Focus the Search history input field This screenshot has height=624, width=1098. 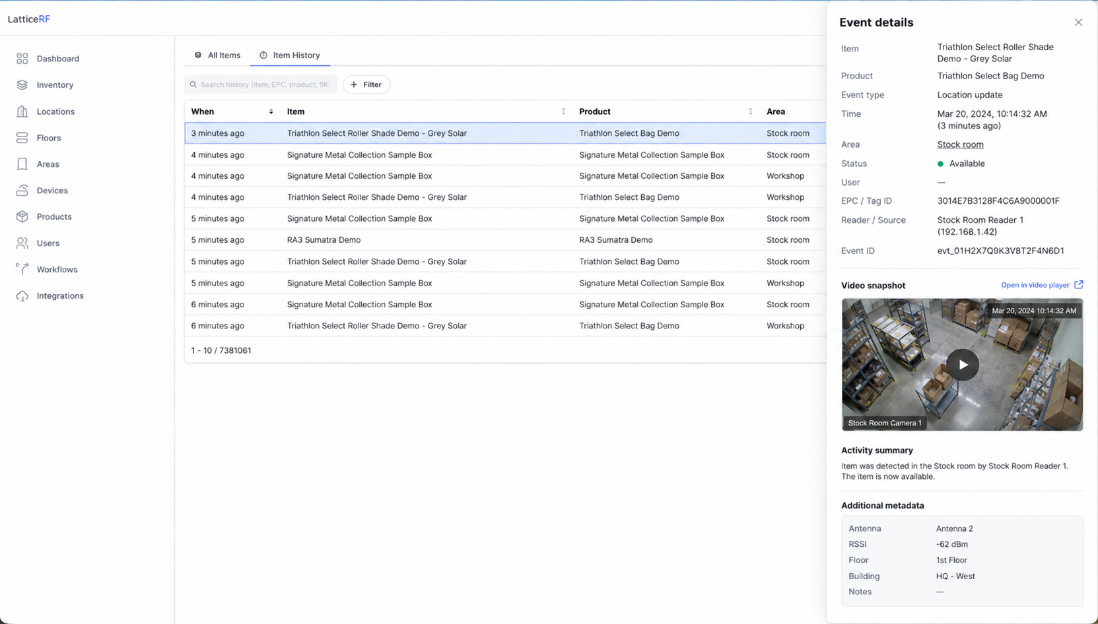[x=261, y=84]
